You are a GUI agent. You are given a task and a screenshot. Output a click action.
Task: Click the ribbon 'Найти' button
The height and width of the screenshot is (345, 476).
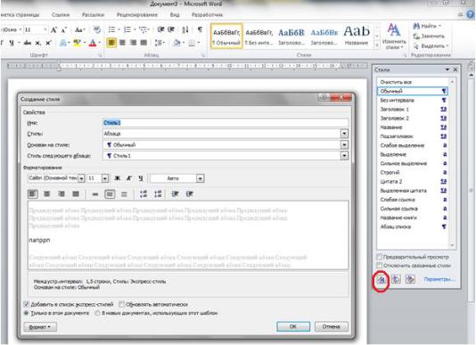click(x=428, y=26)
